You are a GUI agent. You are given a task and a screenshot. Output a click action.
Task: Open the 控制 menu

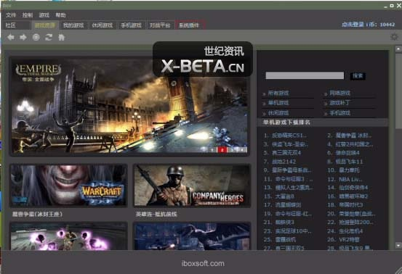point(28,15)
